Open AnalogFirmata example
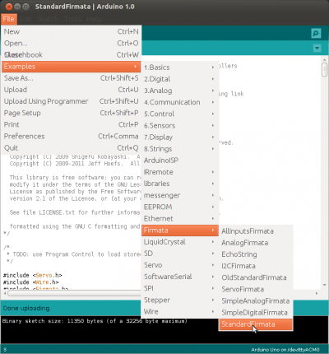The height and width of the screenshot is (354, 329). [x=256, y=243]
